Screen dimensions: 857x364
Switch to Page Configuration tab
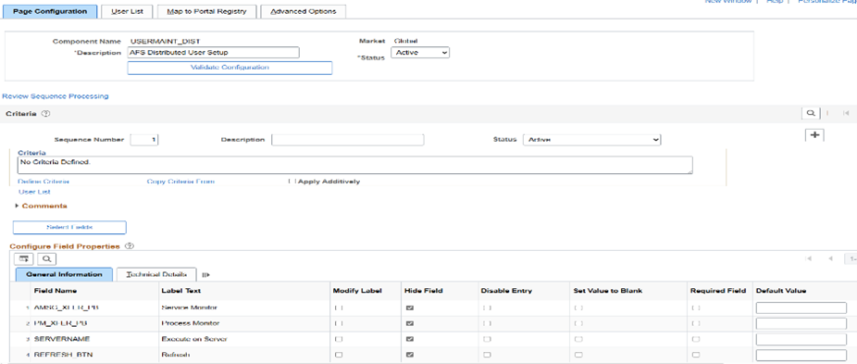50,11
